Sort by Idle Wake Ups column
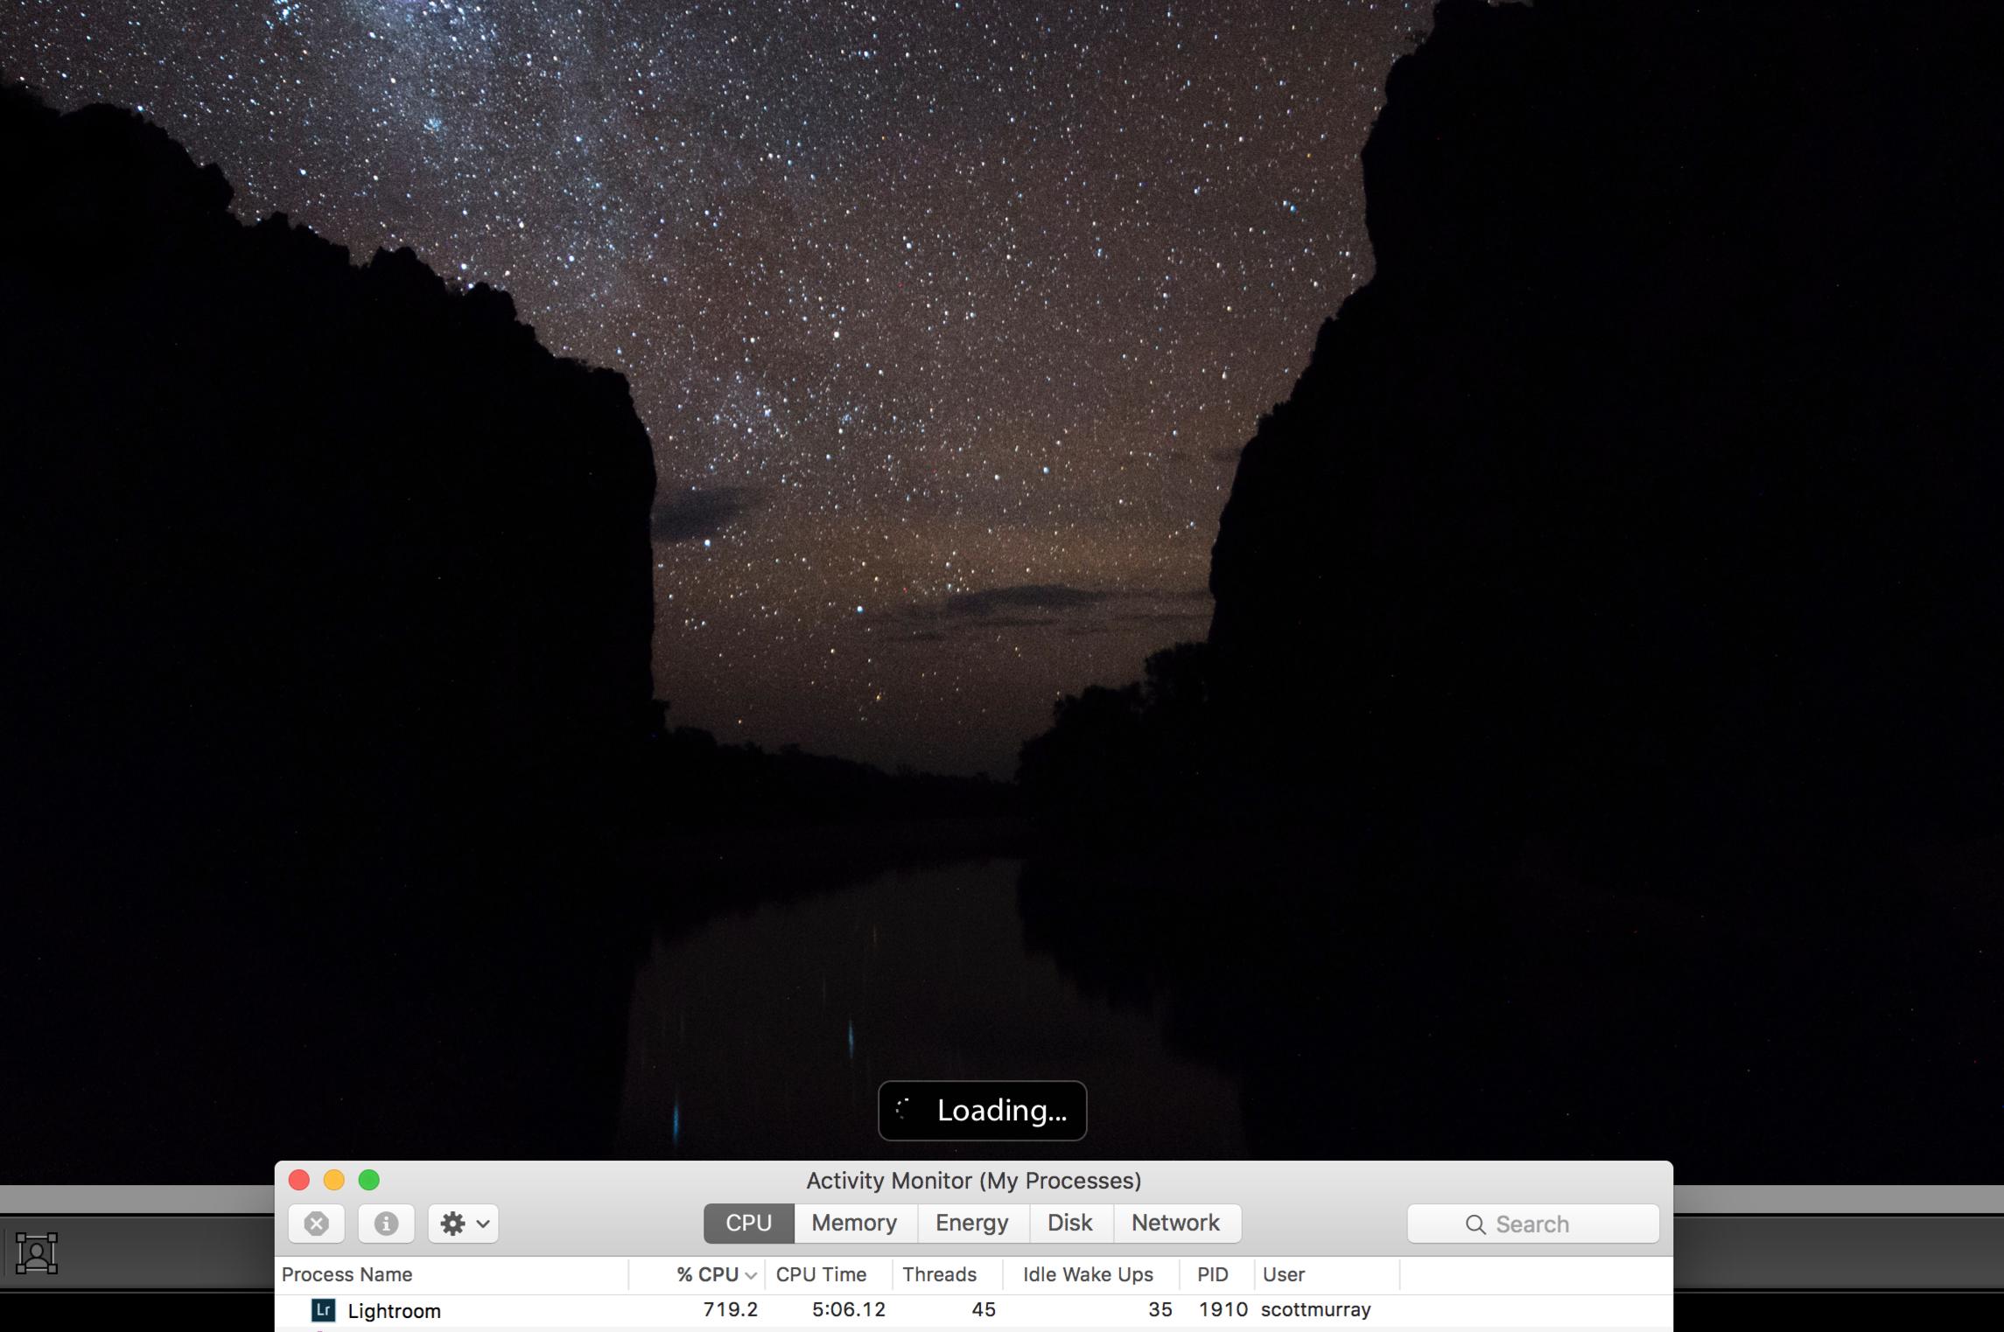This screenshot has height=1332, width=2004. (1088, 1274)
